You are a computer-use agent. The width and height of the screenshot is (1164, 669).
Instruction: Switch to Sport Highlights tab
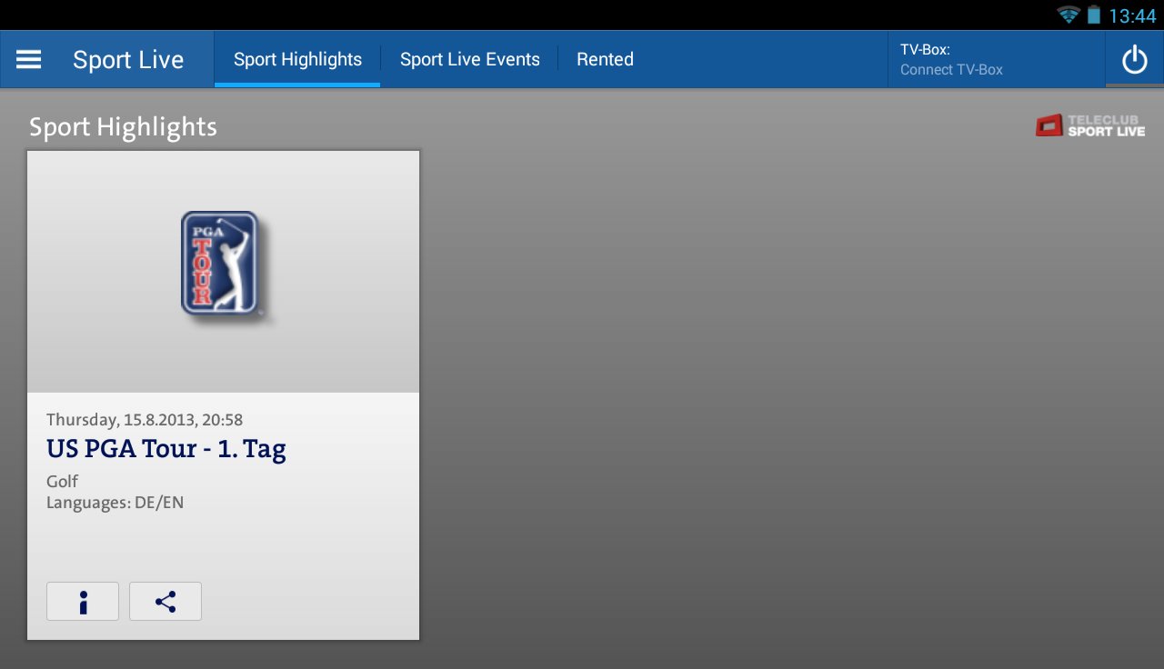point(297,59)
